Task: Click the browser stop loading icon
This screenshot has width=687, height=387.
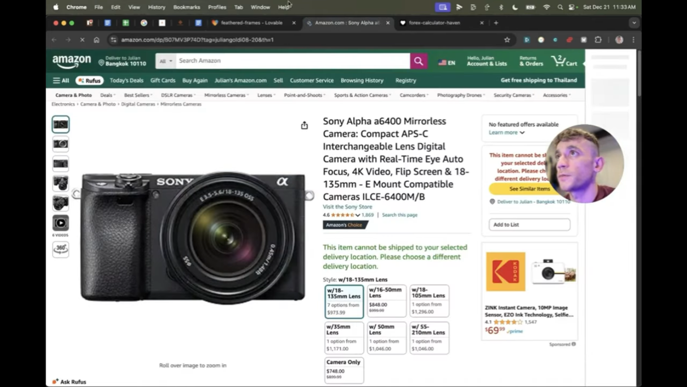Action: (82, 40)
